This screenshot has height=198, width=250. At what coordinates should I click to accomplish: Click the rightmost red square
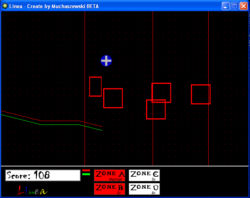(x=201, y=94)
